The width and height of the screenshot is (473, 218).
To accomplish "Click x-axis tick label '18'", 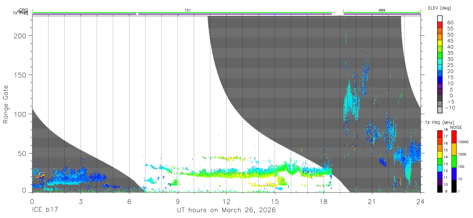I will 323,201.
